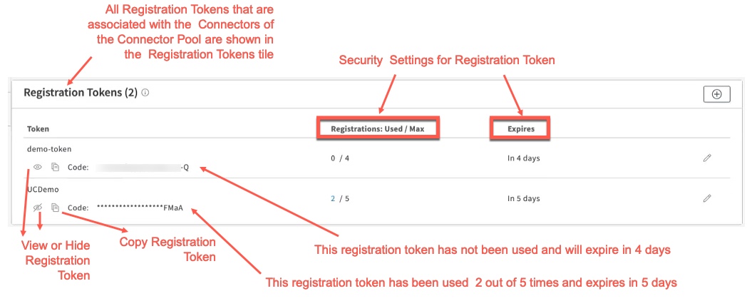Click the Registration Tokens (2) tile title
The height and width of the screenshot is (301, 747).
coord(80,93)
